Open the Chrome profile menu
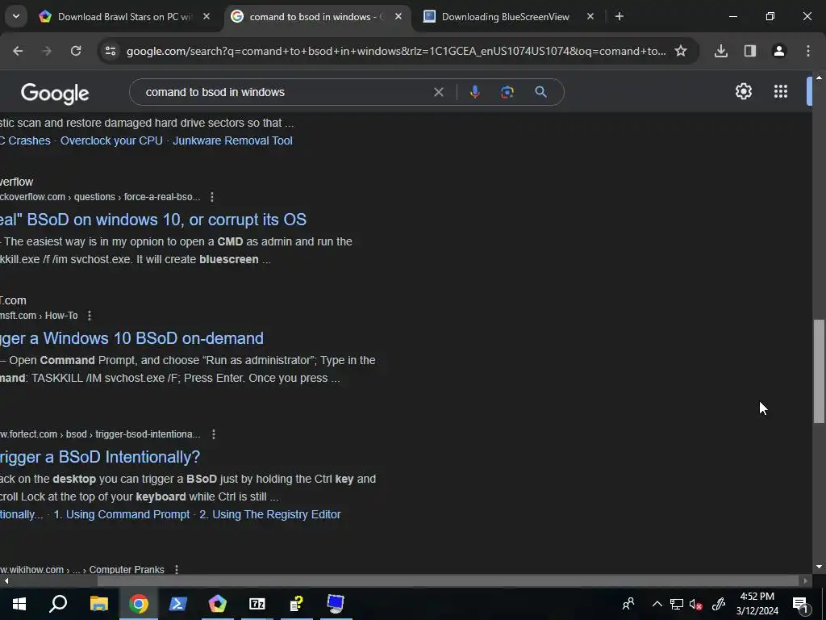This screenshot has height=620, width=826. (779, 51)
